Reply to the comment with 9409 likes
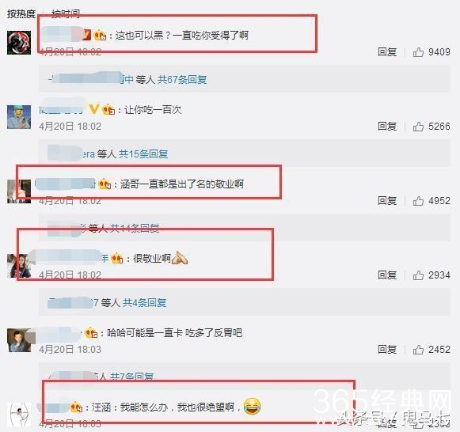Screen dimensions: 460x432 387,52
